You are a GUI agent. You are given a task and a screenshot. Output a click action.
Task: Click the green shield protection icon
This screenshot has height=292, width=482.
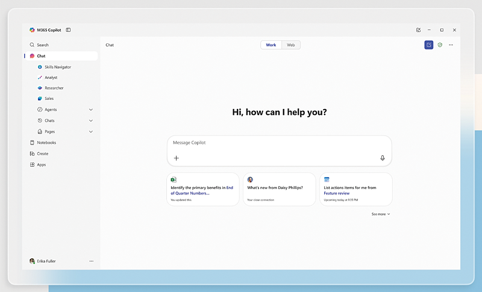(x=440, y=45)
